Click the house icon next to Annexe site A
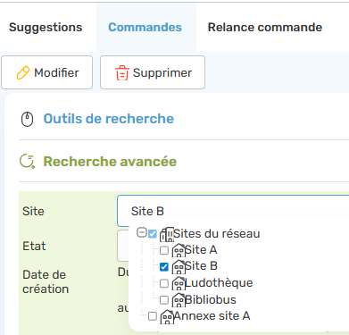Screen dimensions: 349x335 (167, 317)
